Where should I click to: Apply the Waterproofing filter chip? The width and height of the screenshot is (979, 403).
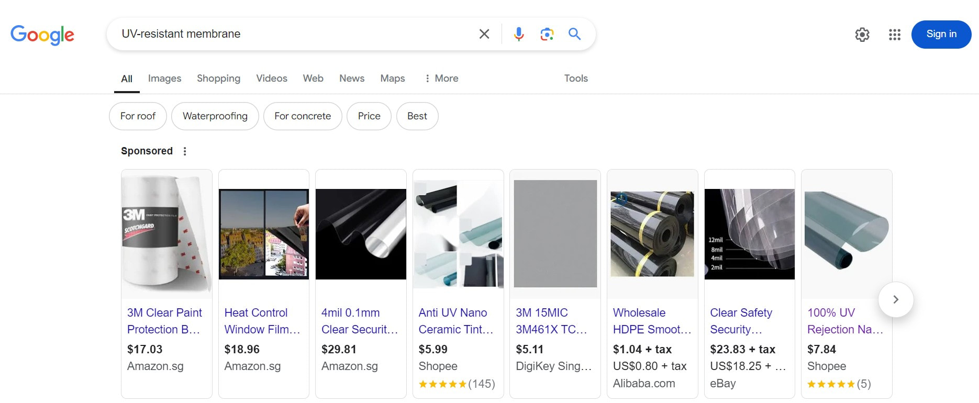(215, 116)
